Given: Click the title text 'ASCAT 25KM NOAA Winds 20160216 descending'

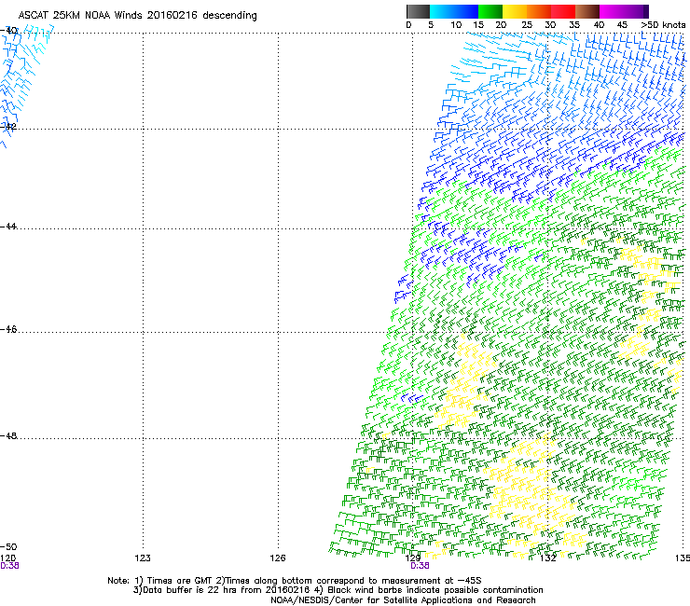Looking at the screenshot, I should 137,16.
